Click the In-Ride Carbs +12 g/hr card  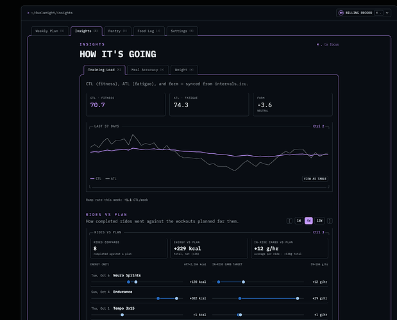tap(289, 248)
